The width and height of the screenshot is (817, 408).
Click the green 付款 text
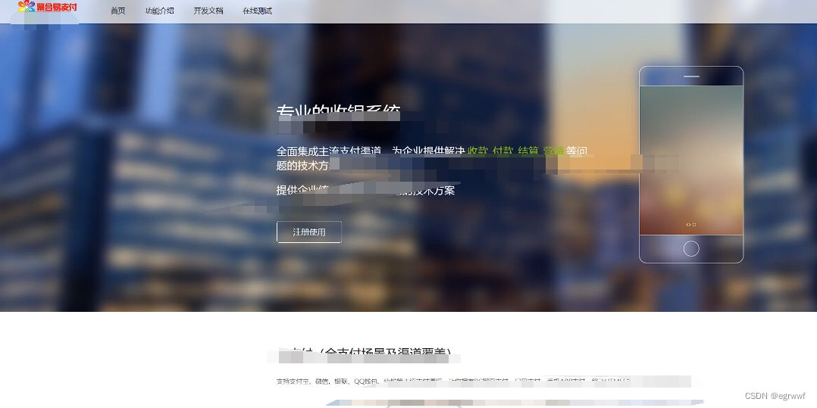(x=502, y=151)
